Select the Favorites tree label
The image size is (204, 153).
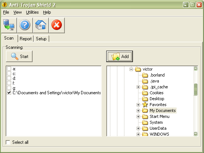point(158,105)
